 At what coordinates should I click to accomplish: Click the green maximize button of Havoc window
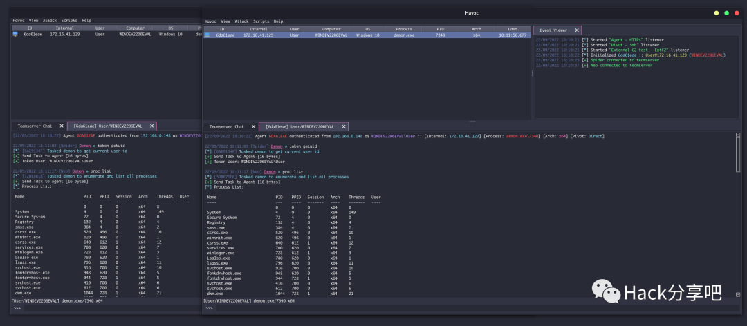pos(726,13)
